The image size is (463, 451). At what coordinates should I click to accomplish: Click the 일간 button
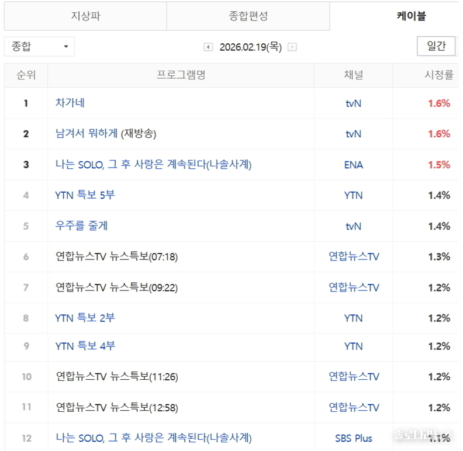pos(436,46)
